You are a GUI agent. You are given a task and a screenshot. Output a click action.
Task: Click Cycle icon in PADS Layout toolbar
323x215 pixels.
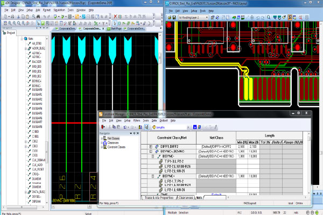click(x=217, y=18)
